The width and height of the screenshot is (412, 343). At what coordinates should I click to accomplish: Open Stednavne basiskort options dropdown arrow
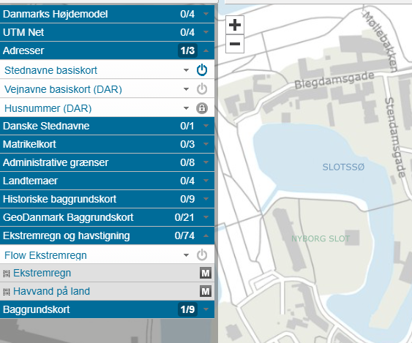tap(186, 70)
